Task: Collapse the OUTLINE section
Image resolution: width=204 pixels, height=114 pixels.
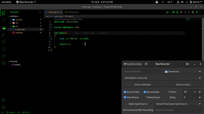Action: [9, 61]
